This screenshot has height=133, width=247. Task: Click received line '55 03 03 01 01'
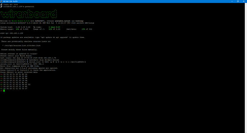point(14,81)
